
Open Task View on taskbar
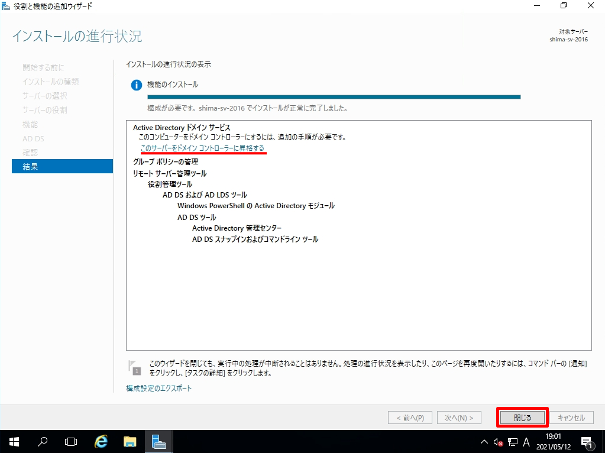pos(71,442)
